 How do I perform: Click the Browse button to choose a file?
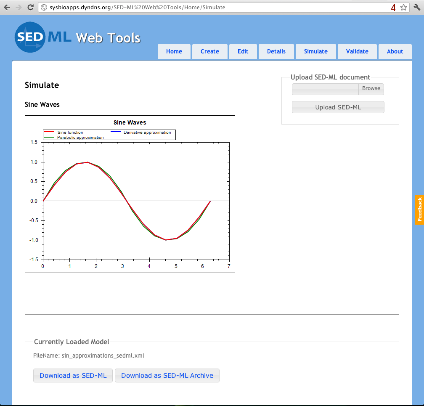coord(371,89)
